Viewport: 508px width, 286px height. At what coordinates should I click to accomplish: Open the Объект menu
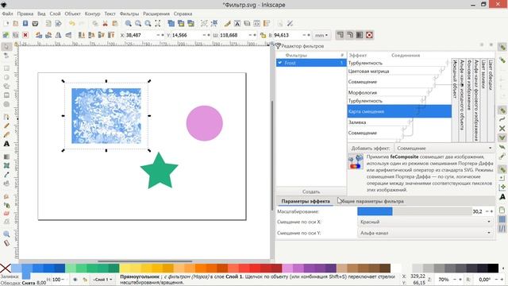72,14
